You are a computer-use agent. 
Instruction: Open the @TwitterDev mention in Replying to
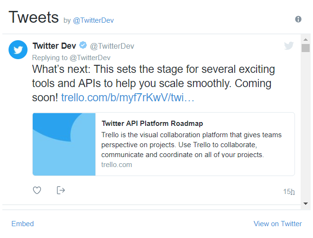[x=90, y=58]
